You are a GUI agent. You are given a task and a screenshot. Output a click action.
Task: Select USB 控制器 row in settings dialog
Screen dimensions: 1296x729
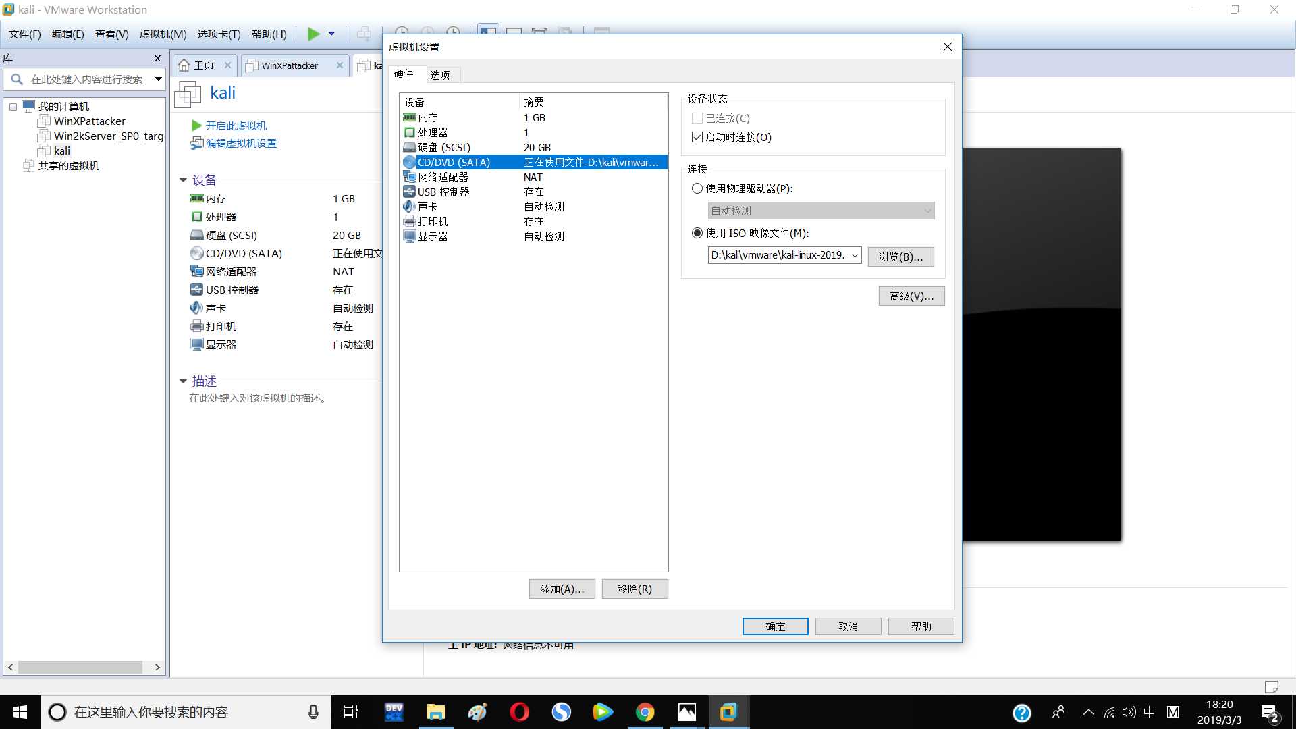(533, 192)
